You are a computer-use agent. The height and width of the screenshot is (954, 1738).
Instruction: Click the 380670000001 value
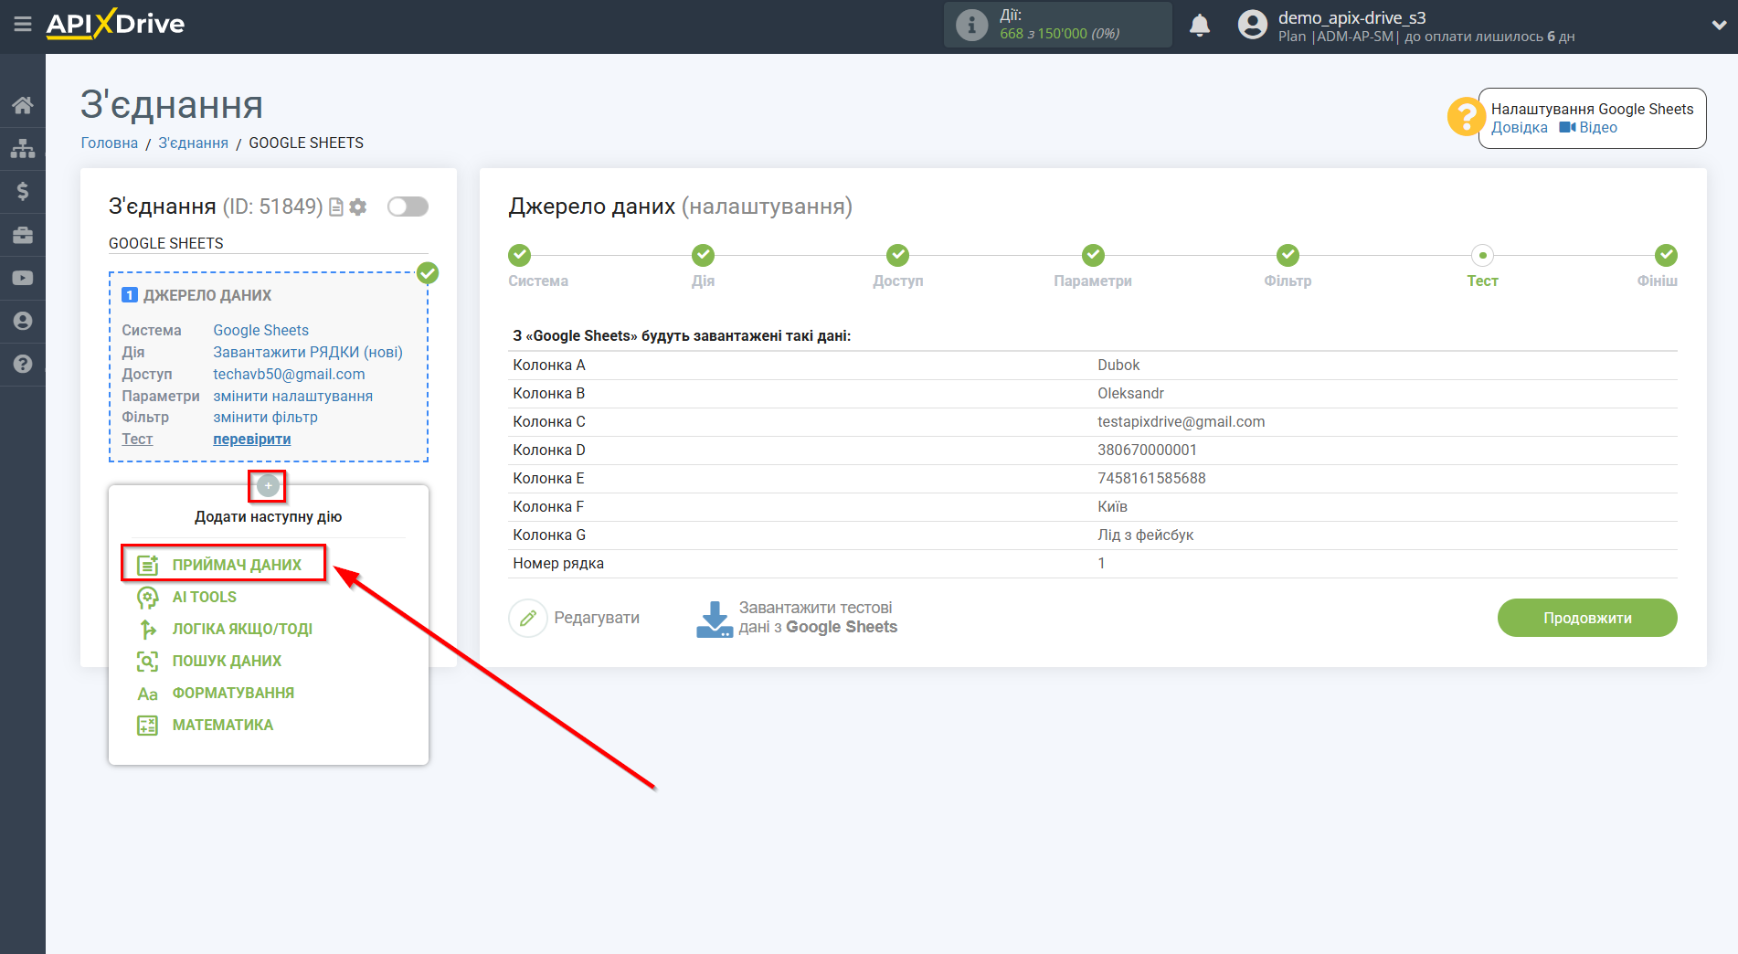[x=1147, y=450]
